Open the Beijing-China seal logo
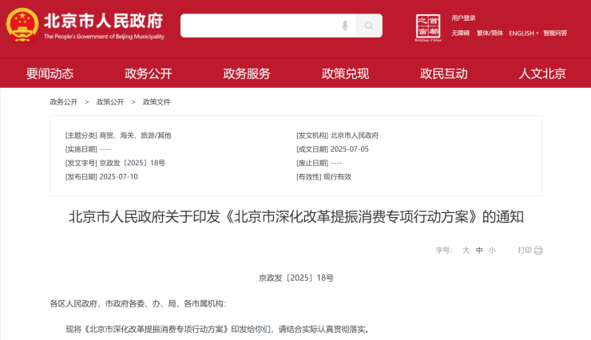 [x=429, y=26]
